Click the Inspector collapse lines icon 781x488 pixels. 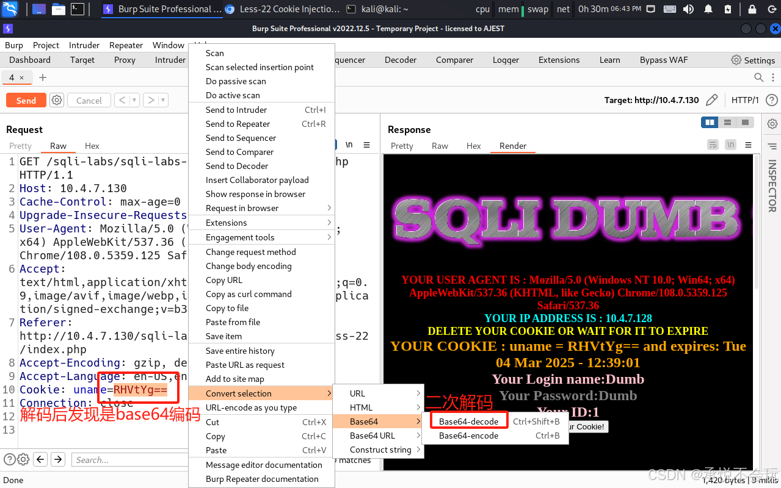[772, 146]
